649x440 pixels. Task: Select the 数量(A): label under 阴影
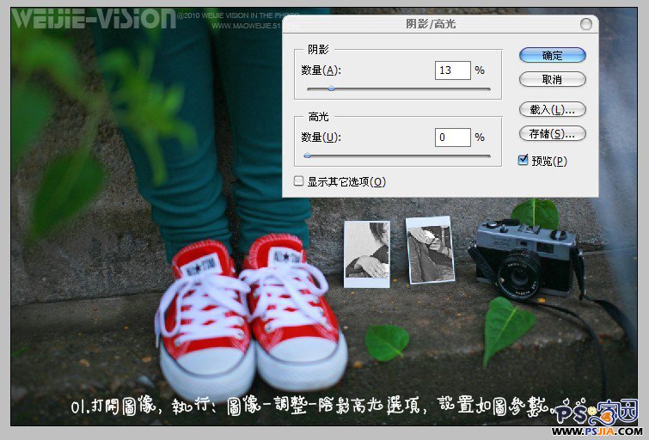321,70
